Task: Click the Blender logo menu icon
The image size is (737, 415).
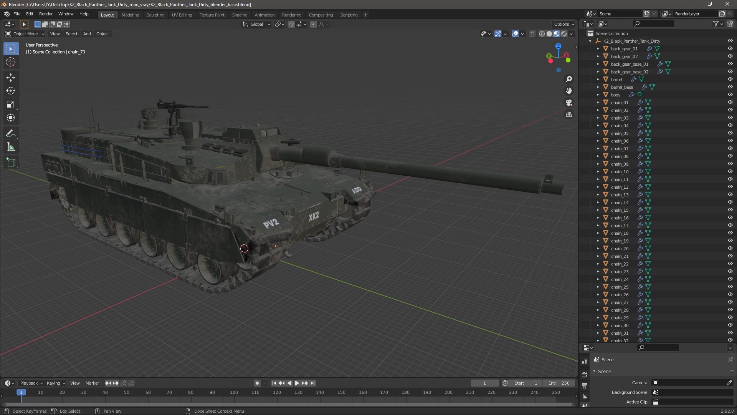Action: click(7, 14)
